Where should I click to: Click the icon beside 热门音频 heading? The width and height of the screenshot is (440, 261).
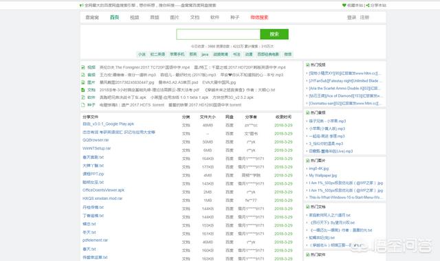307,113
